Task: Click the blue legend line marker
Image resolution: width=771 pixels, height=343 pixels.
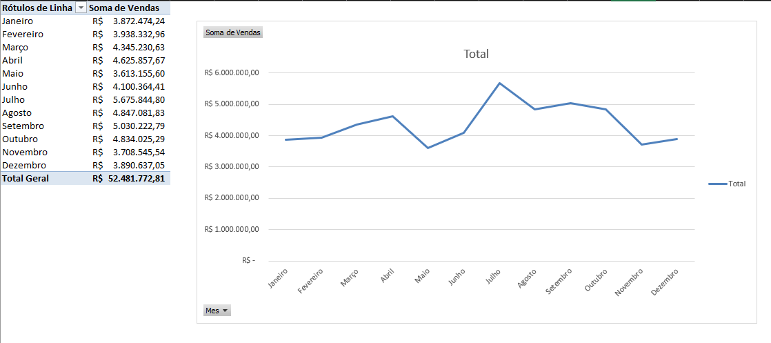Action: (717, 184)
